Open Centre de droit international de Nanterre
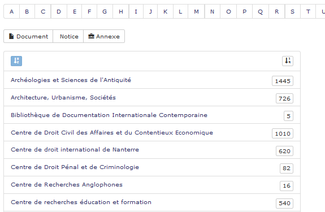Screen dimensions: 325x212 point(75,149)
